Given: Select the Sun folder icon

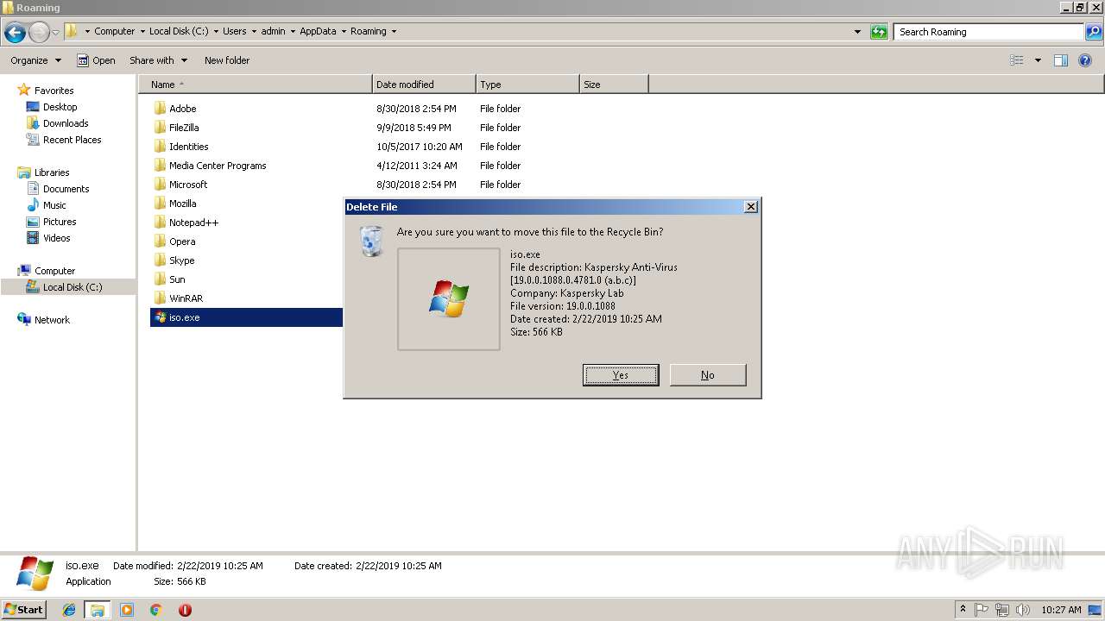Looking at the screenshot, I should pyautogui.click(x=160, y=279).
